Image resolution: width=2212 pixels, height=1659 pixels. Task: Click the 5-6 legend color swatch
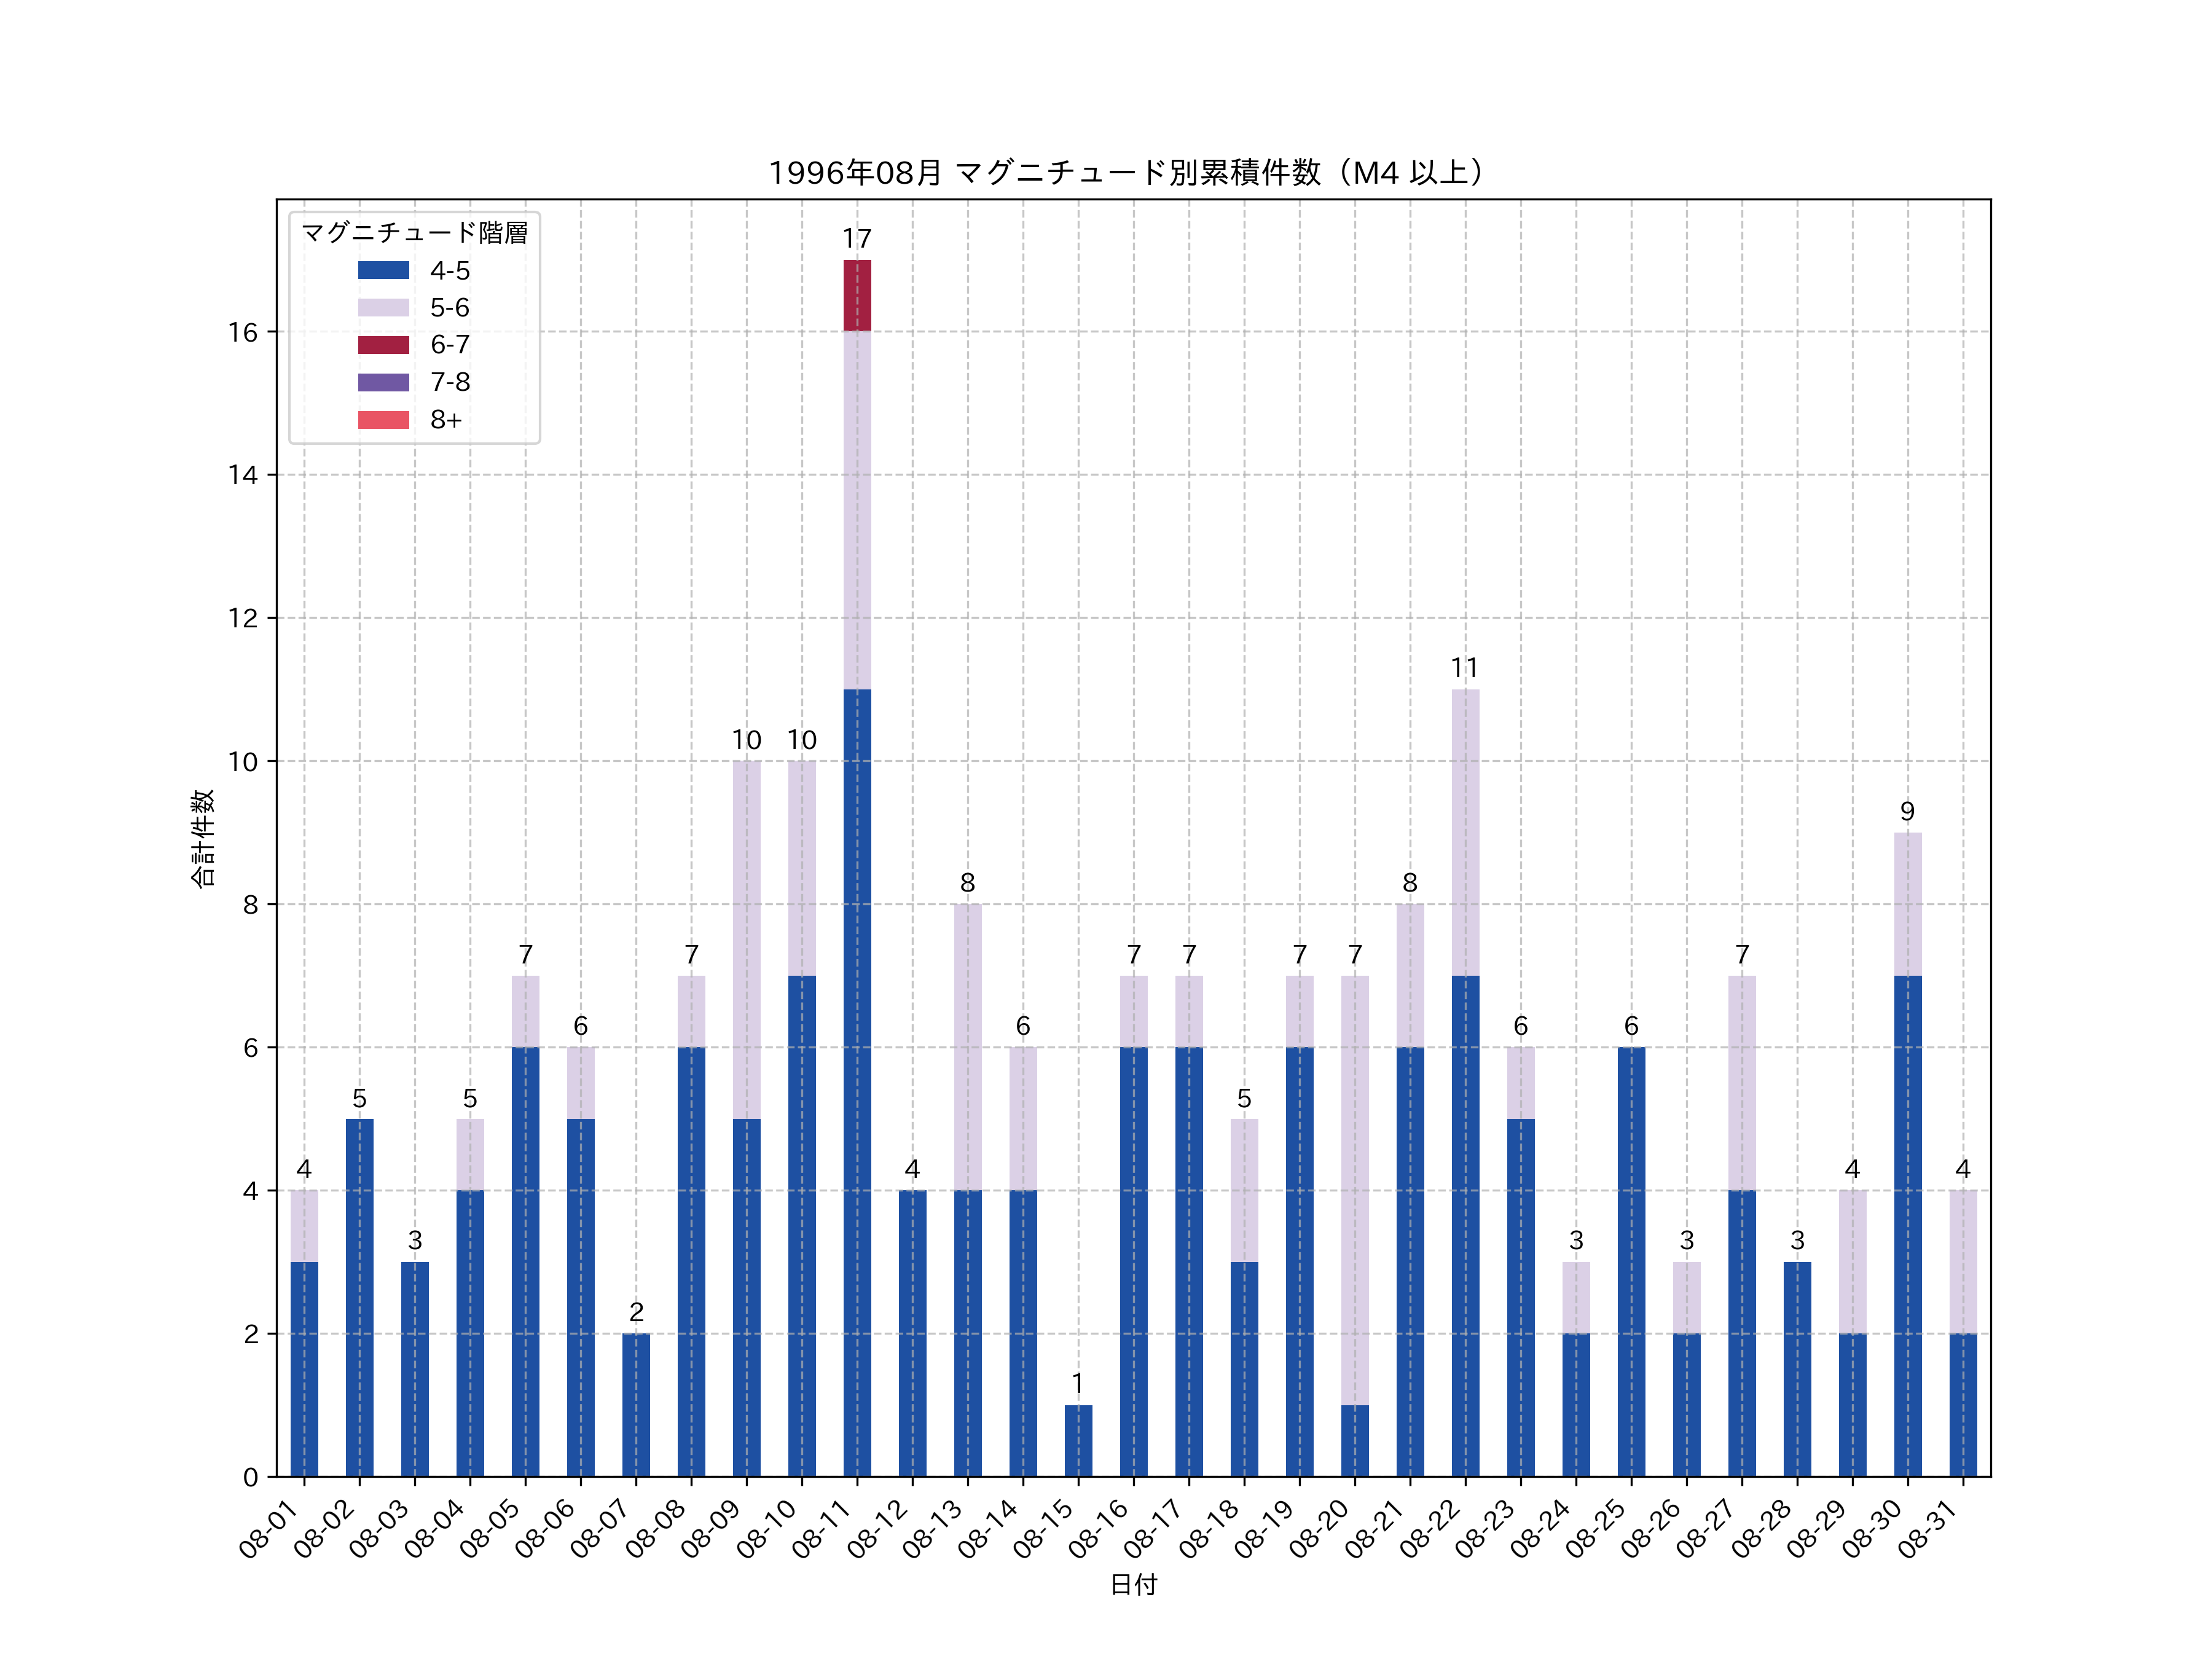383,307
